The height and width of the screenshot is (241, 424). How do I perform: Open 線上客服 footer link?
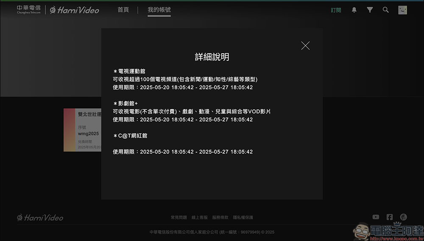click(x=200, y=217)
